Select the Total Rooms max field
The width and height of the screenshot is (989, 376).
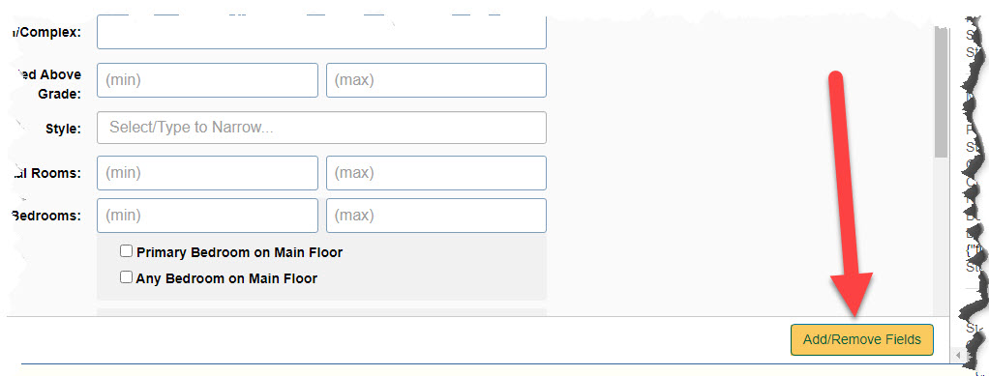point(435,173)
